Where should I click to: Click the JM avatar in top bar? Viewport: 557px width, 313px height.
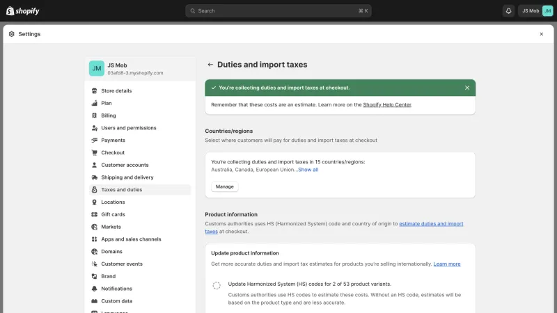point(547,11)
